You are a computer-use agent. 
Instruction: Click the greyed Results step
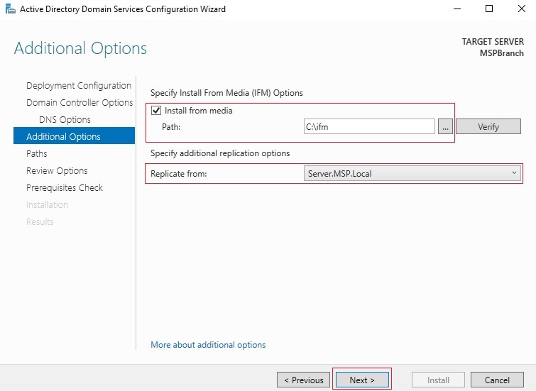point(40,222)
